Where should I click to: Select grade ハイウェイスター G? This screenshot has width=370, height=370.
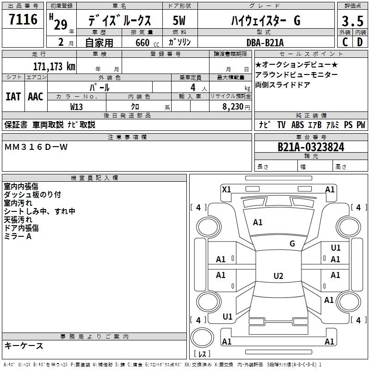(266, 20)
